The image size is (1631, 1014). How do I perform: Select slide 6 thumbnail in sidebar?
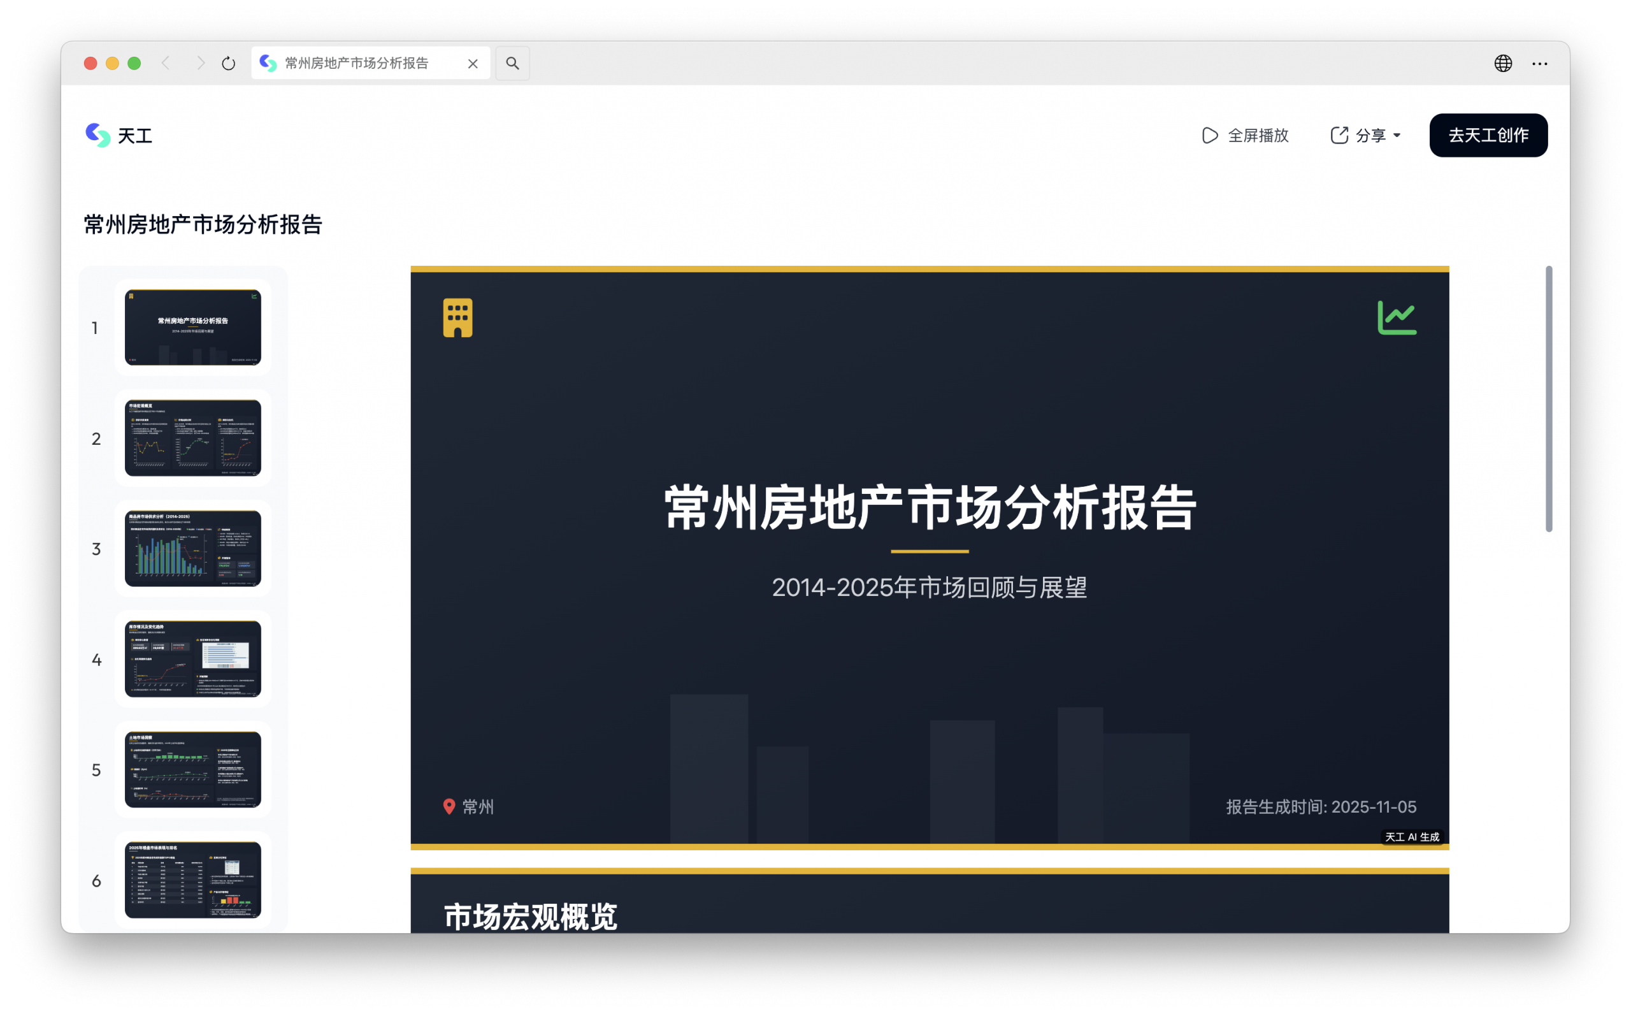[x=192, y=880]
